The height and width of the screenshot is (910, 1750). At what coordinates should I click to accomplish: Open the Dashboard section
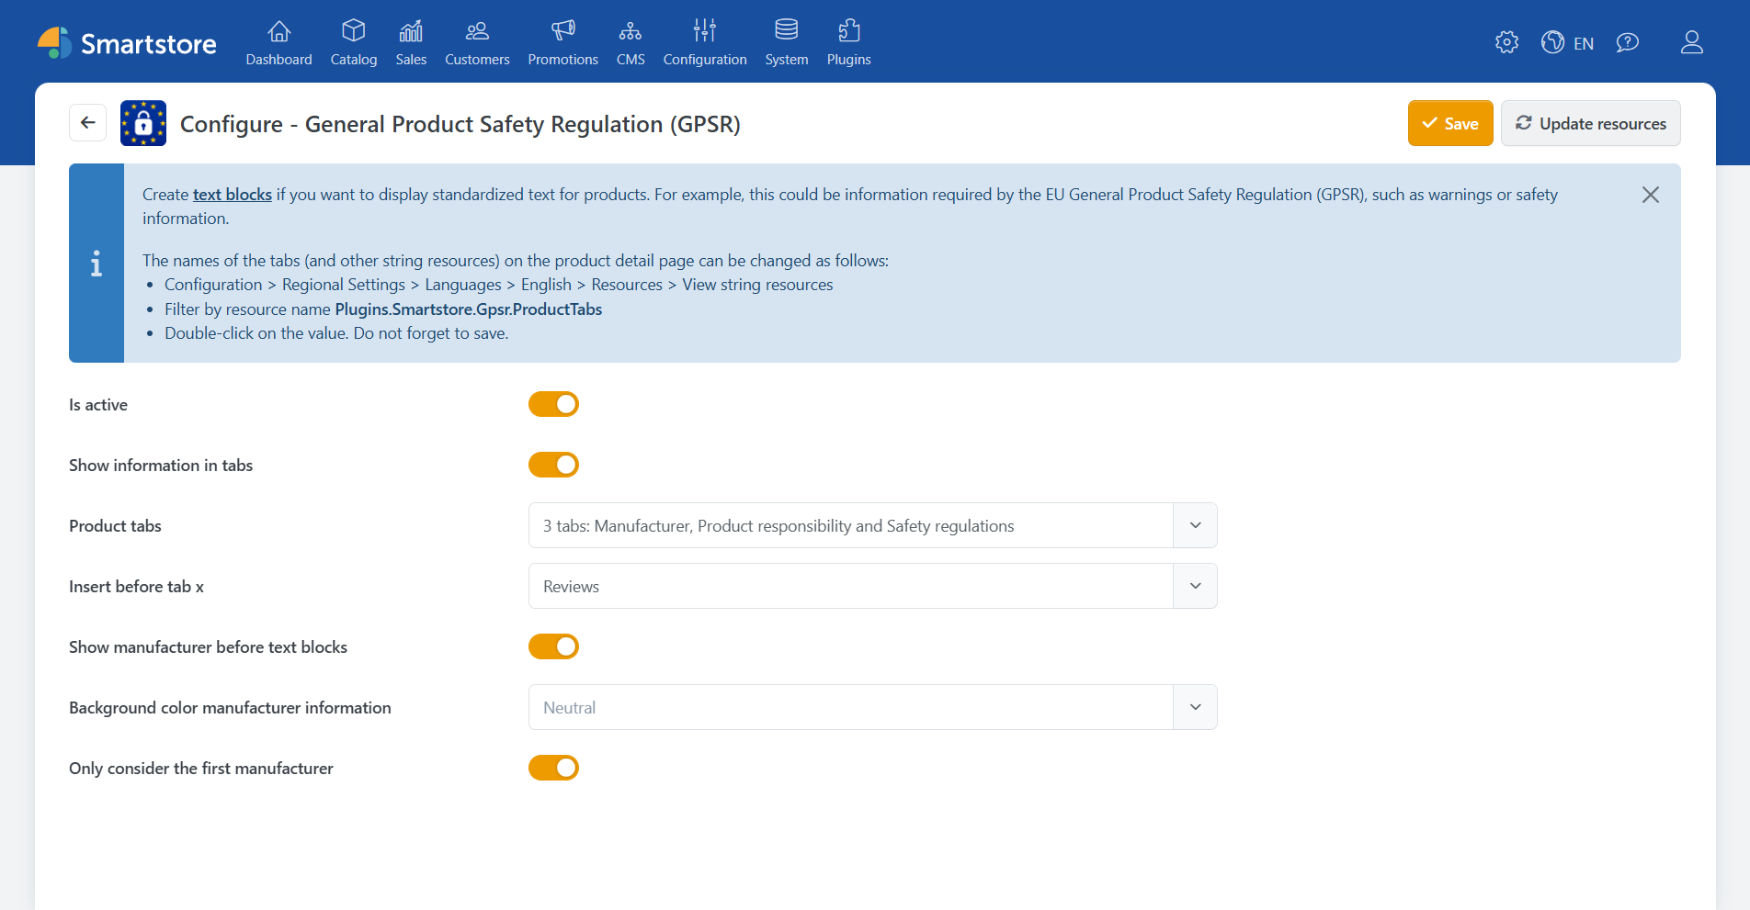pyautogui.click(x=278, y=42)
